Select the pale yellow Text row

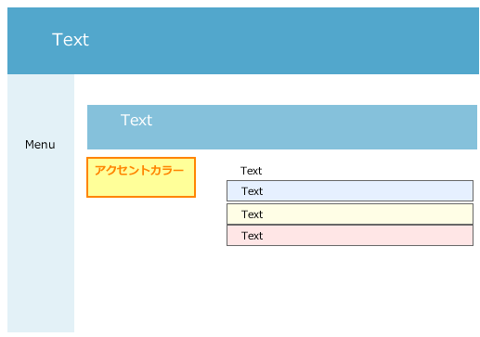[x=350, y=214]
